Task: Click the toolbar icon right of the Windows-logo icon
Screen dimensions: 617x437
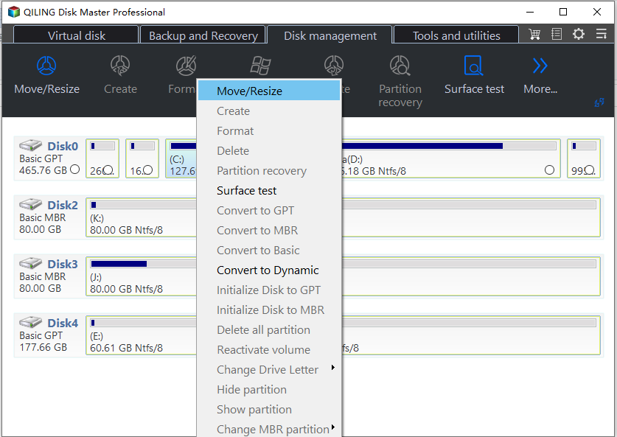Action: 334,66
